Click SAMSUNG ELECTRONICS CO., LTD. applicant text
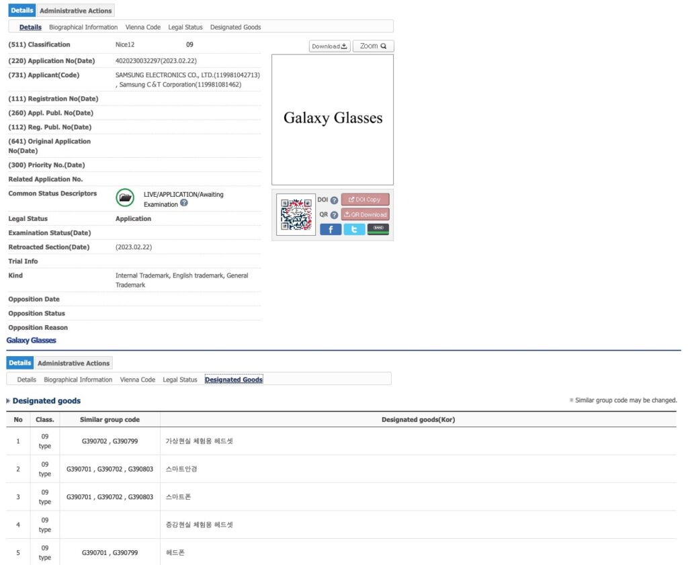 coord(188,75)
